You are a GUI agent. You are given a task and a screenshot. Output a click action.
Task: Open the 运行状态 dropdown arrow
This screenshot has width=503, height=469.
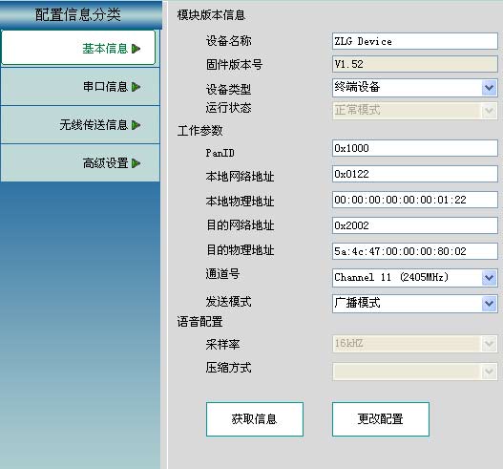coord(490,111)
